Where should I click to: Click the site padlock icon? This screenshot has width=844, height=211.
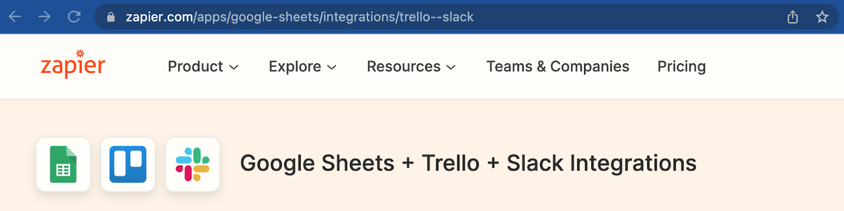(x=111, y=17)
